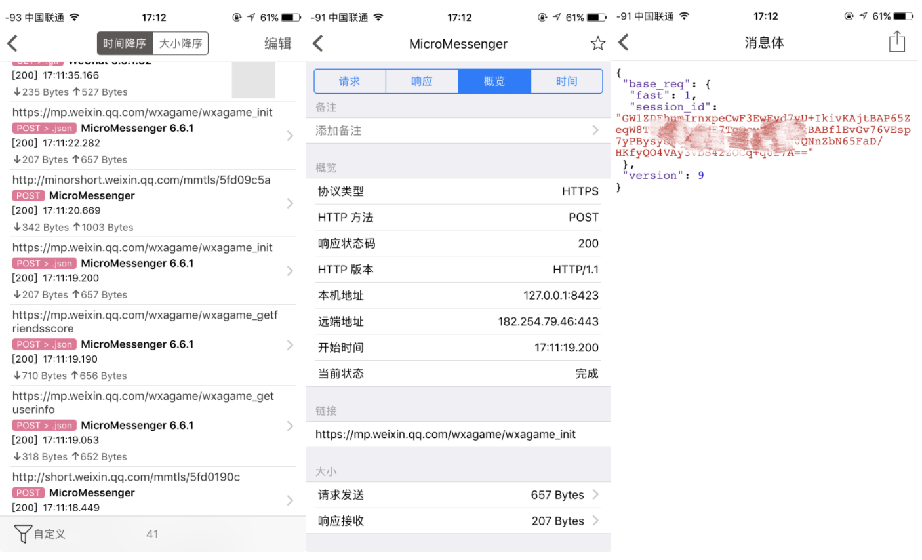The height and width of the screenshot is (560, 922).
Task: Click the 远端地址 182.254.79.46:443 value
Action: tap(548, 321)
